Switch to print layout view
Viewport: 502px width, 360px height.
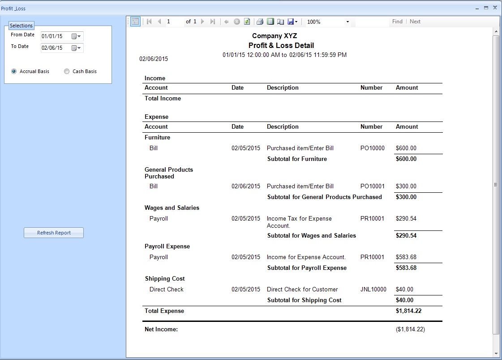point(270,22)
